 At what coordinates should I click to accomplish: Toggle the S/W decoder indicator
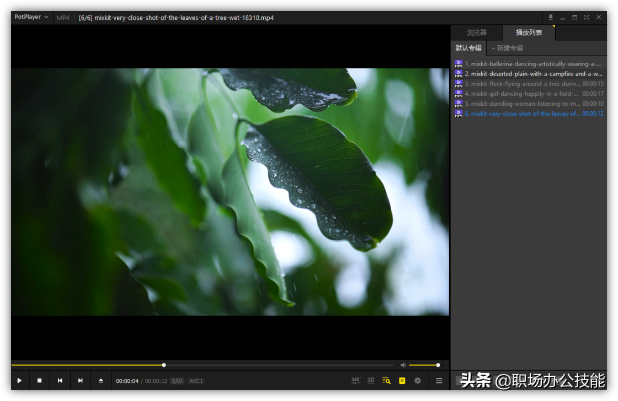[x=177, y=381]
